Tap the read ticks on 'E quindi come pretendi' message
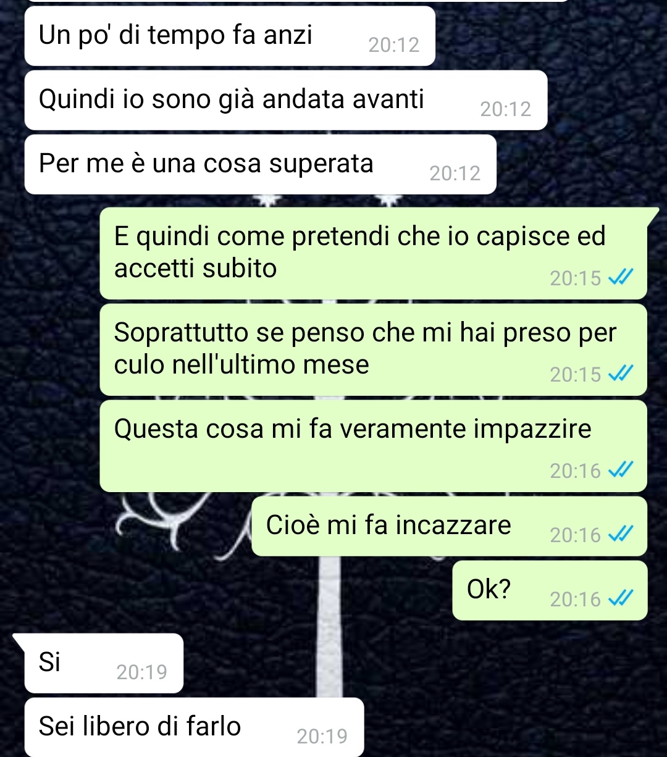 (x=620, y=278)
